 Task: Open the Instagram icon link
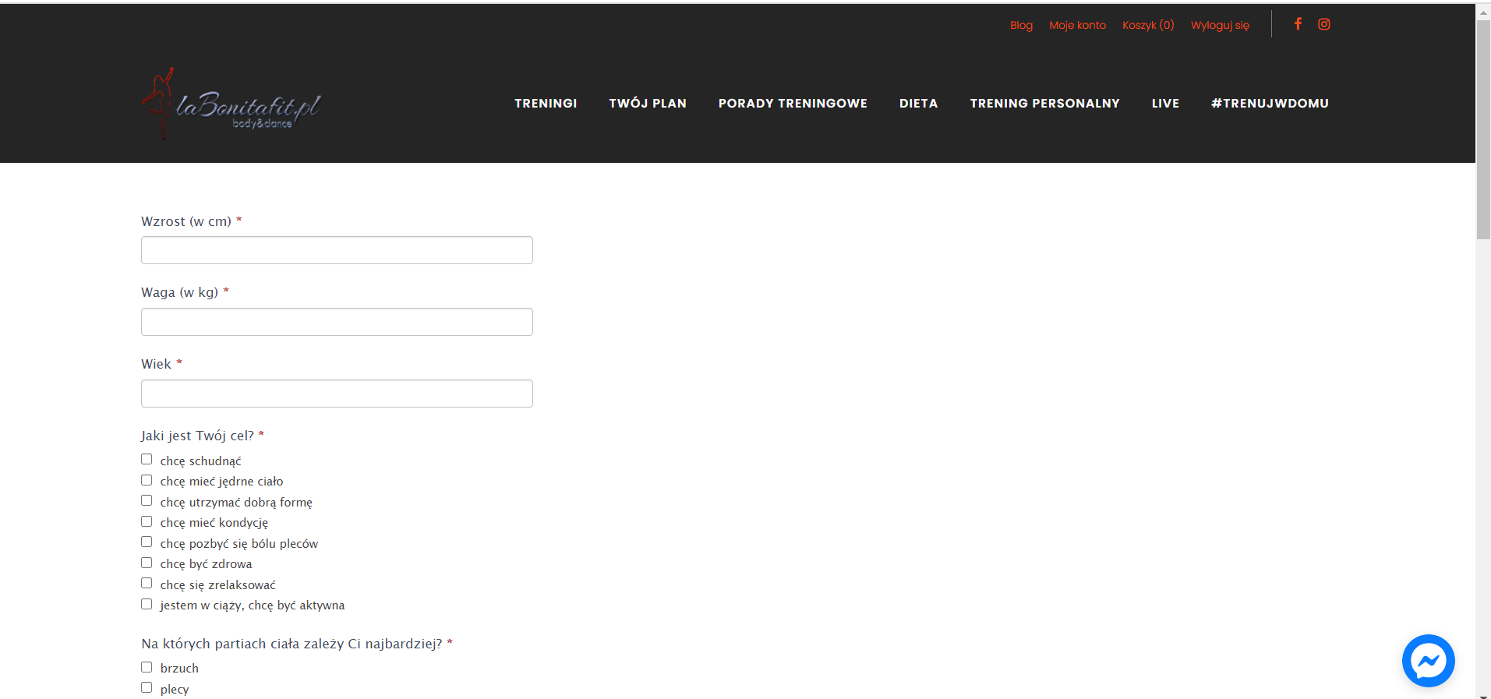(1323, 24)
